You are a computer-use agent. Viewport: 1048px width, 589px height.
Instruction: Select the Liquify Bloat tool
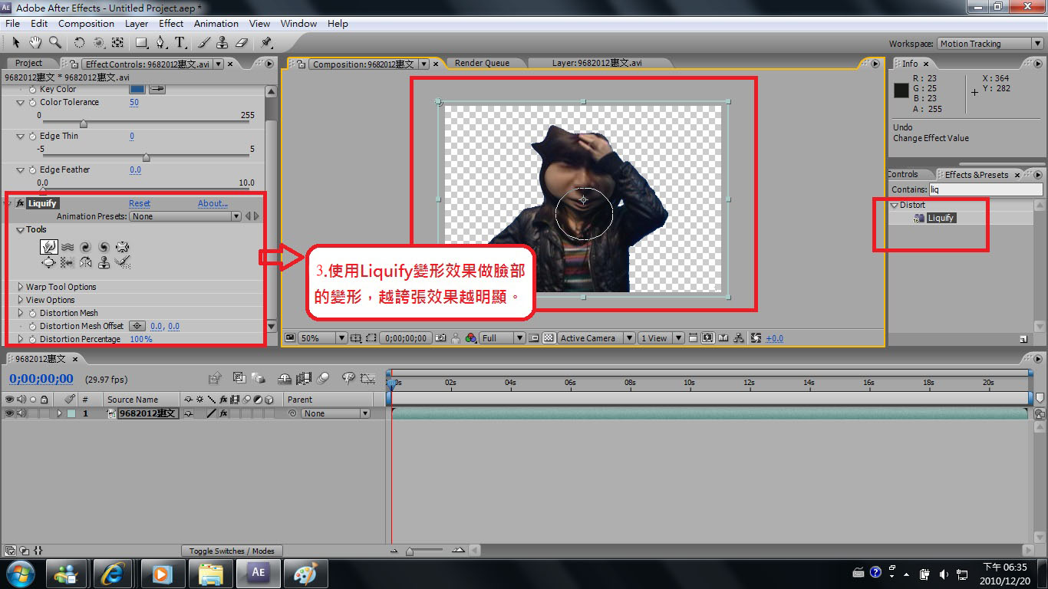click(x=49, y=262)
